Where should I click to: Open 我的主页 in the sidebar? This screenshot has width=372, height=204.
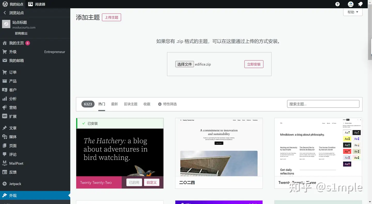point(35,43)
